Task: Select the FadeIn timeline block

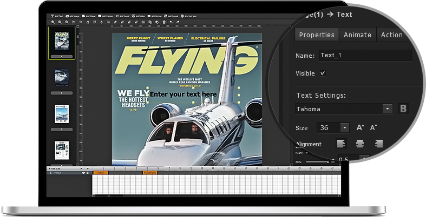Action: 101,173
